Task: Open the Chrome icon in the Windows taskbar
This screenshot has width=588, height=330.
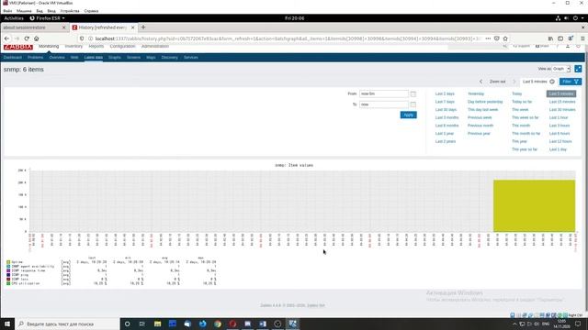Action: point(218,324)
